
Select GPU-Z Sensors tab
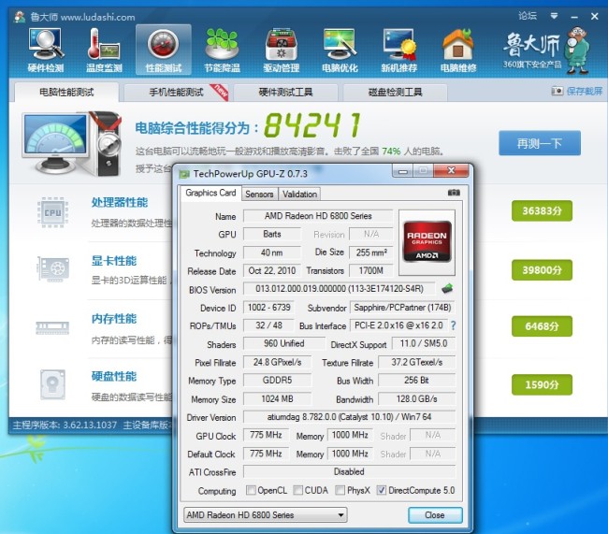(x=259, y=194)
